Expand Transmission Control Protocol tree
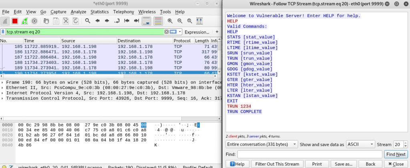 (3, 98)
